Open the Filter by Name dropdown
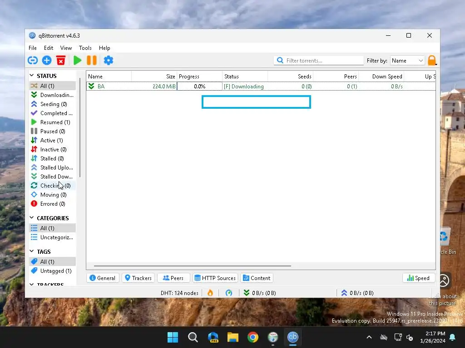This screenshot has height=348, width=465. [x=407, y=60]
